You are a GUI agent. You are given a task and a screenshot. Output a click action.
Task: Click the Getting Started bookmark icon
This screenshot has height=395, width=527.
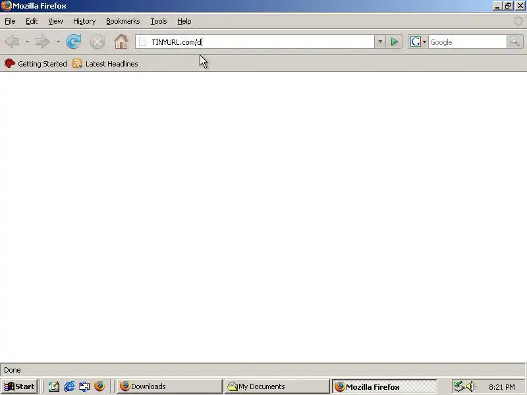point(10,63)
